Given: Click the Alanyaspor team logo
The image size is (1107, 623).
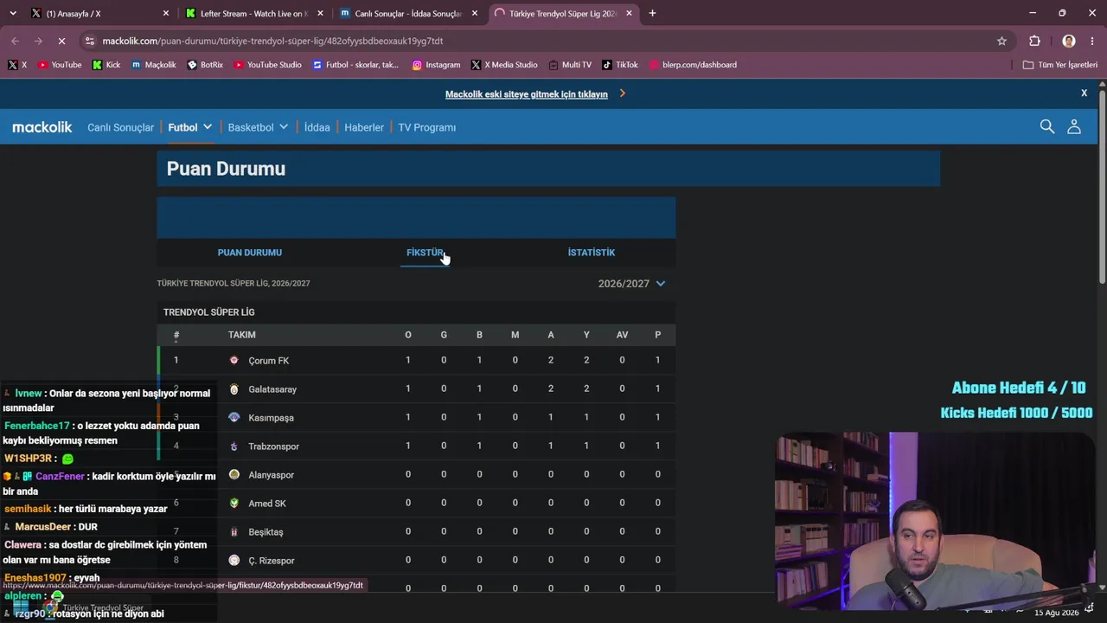Looking at the screenshot, I should coord(234,474).
